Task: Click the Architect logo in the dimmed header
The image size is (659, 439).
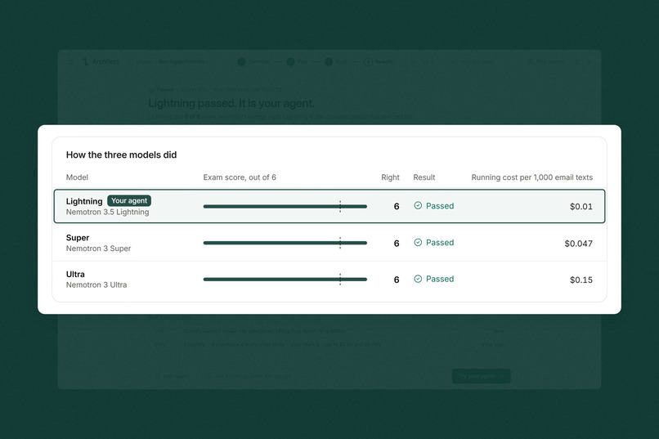Action: [86, 62]
